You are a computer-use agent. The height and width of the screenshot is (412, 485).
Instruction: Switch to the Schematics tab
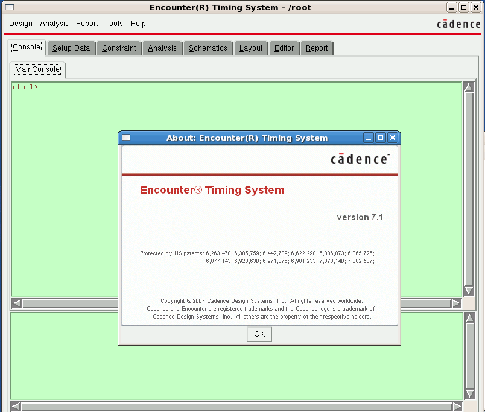coord(208,48)
